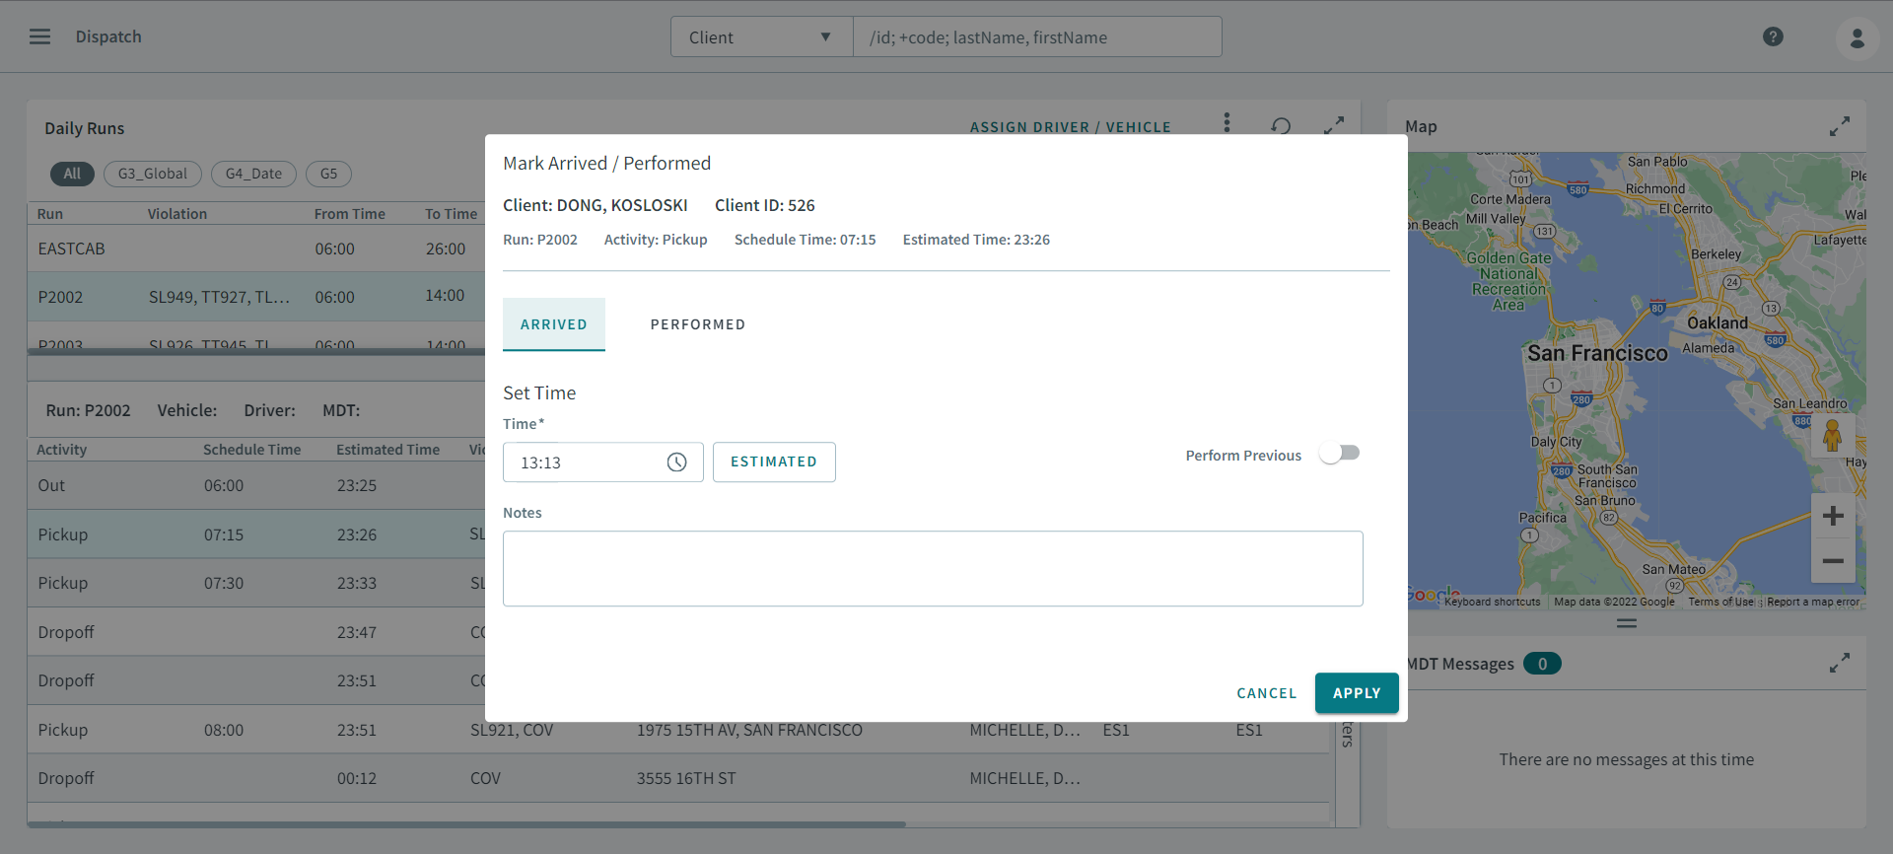Select the Out activity row
The image size is (1893, 854).
pyautogui.click(x=255, y=485)
